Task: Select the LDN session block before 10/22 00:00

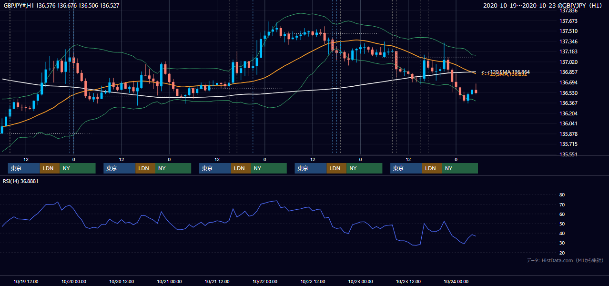Action: [x=241, y=168]
